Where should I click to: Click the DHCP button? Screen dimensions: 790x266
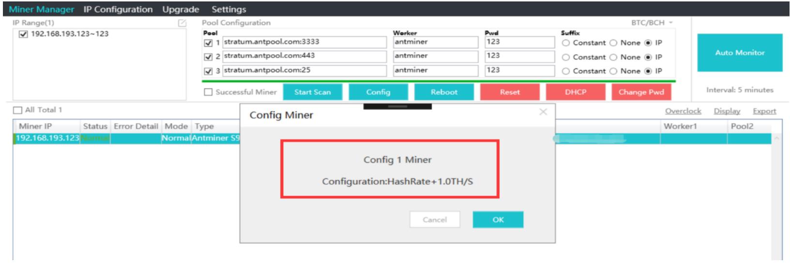pos(576,92)
